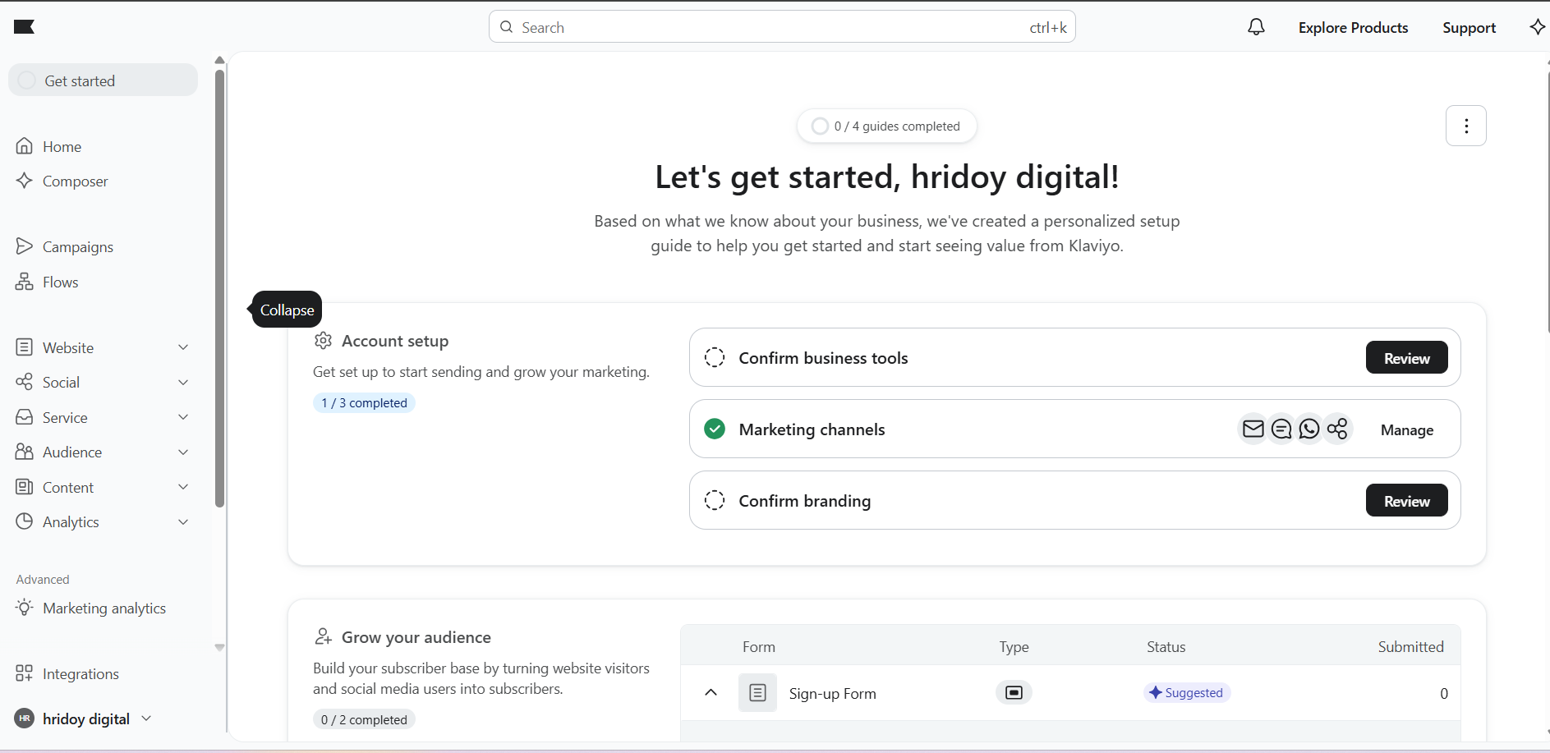Click the SMS channel icon

[1281, 429]
